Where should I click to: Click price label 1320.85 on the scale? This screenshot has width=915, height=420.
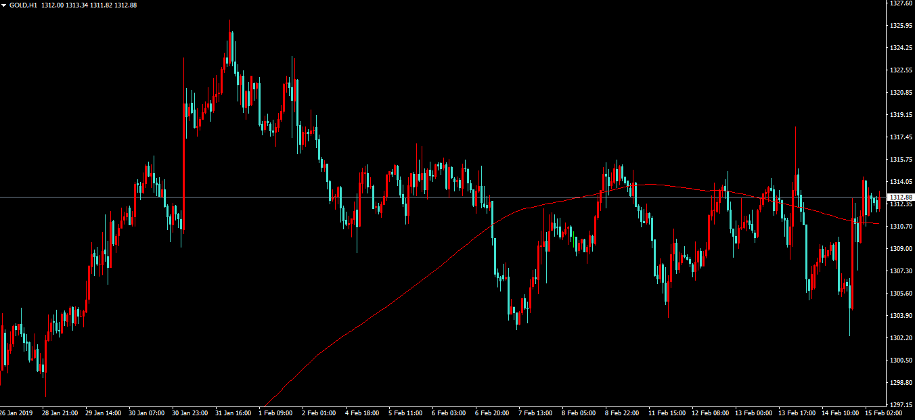(900, 92)
